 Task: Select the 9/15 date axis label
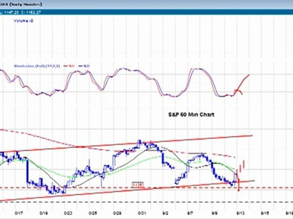point(265,213)
